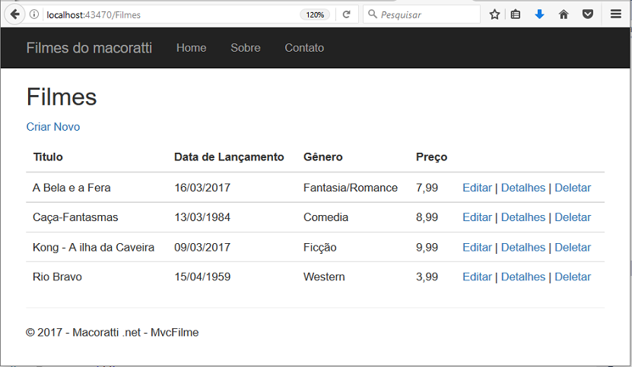Open the Home navigation item
632x367 pixels.
tap(191, 48)
